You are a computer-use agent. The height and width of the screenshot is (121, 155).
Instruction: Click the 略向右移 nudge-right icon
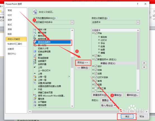pos(35,32)
